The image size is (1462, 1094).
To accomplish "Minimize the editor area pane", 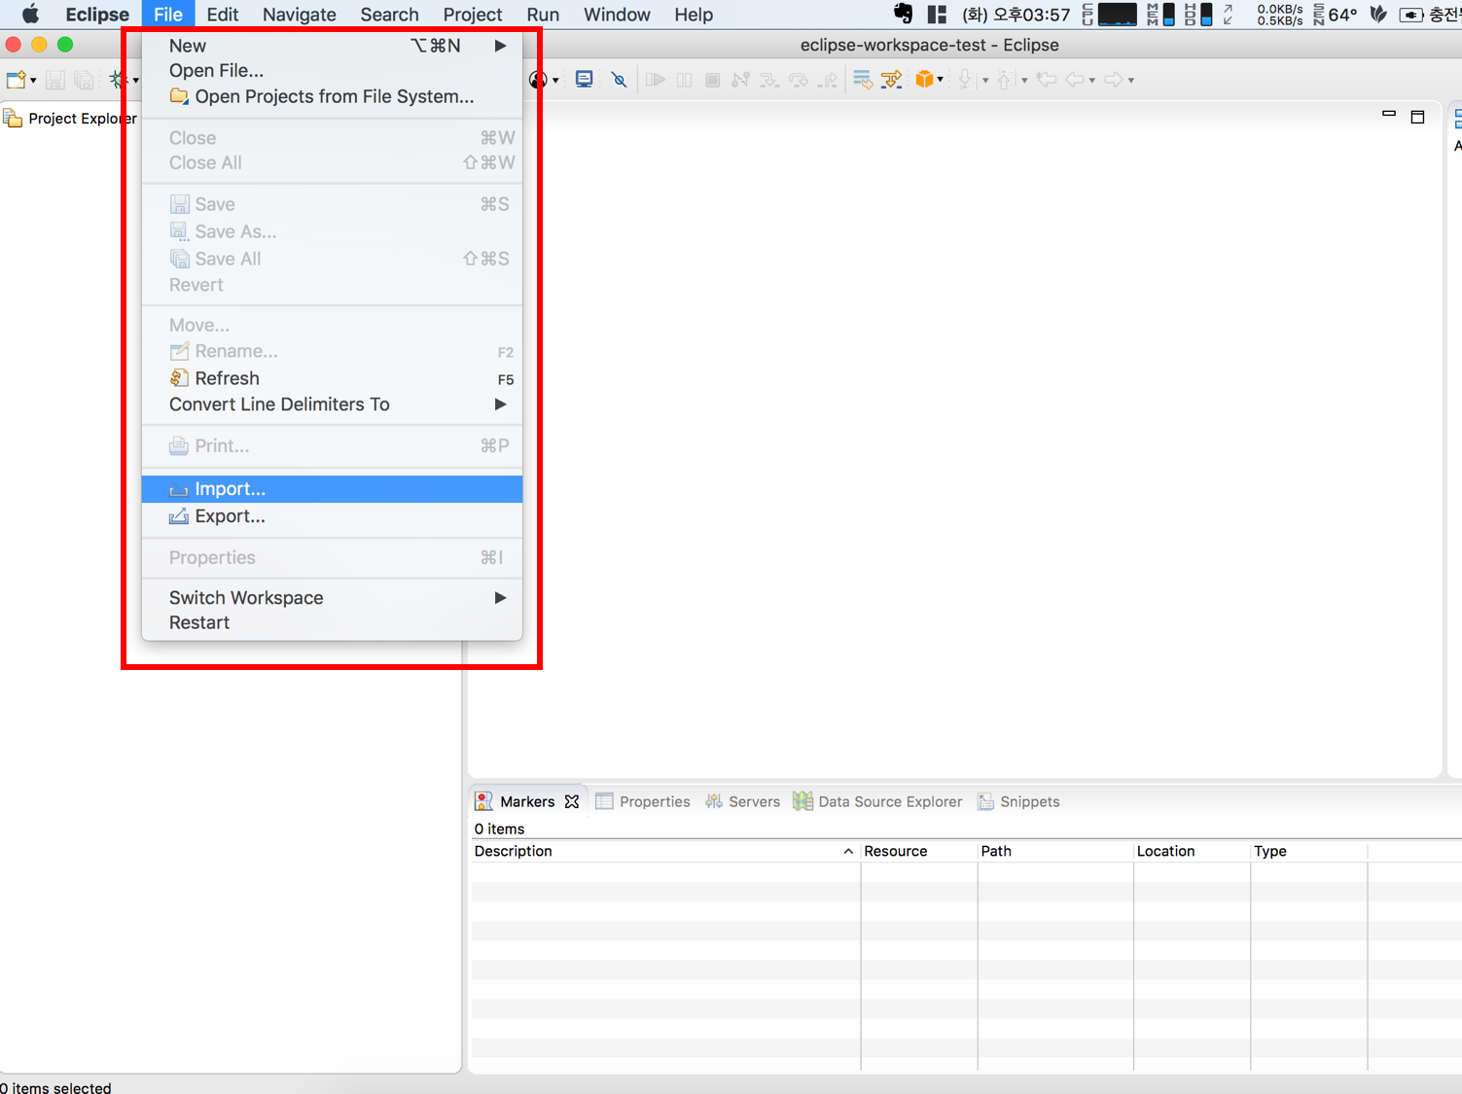I will [x=1389, y=115].
